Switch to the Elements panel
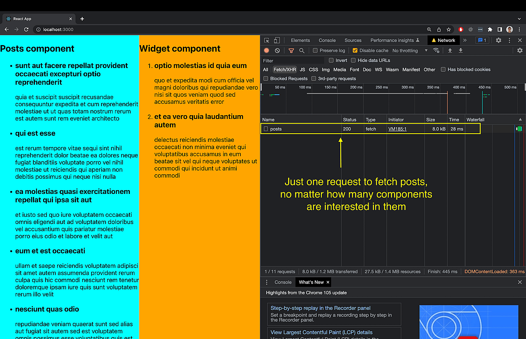This screenshot has width=526, height=339. click(300, 40)
